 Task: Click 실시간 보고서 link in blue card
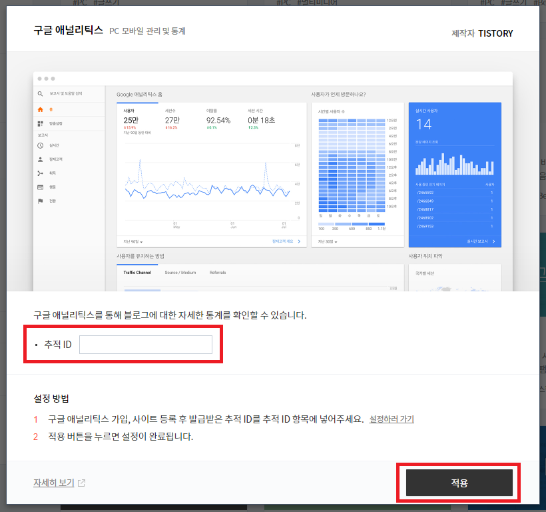click(x=481, y=241)
